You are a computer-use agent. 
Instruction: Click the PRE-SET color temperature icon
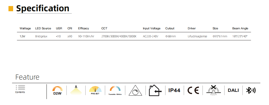[x=95, y=90]
